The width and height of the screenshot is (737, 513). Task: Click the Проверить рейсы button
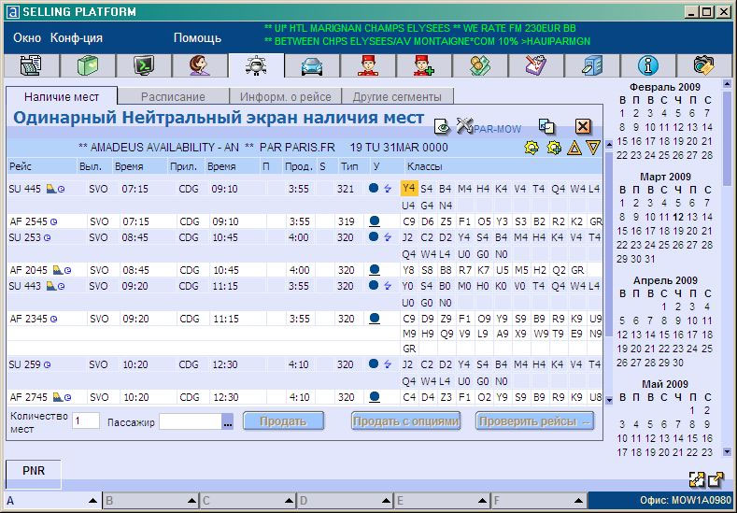pyautogui.click(x=534, y=420)
